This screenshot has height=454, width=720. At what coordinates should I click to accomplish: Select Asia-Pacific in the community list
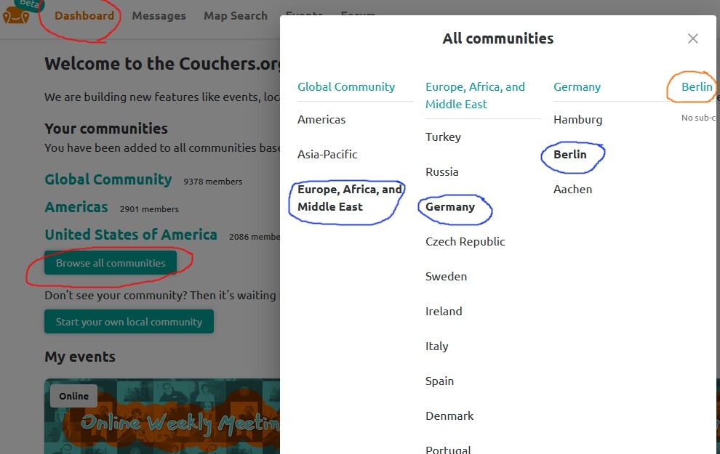327,155
